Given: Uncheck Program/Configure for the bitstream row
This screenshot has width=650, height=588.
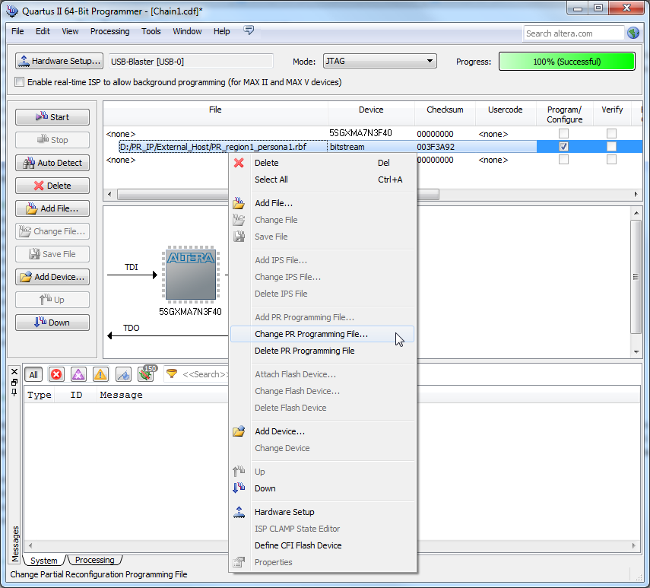Looking at the screenshot, I should [x=563, y=147].
